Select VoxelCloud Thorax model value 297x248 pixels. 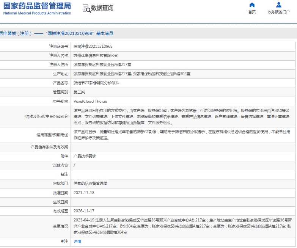tap(90, 101)
